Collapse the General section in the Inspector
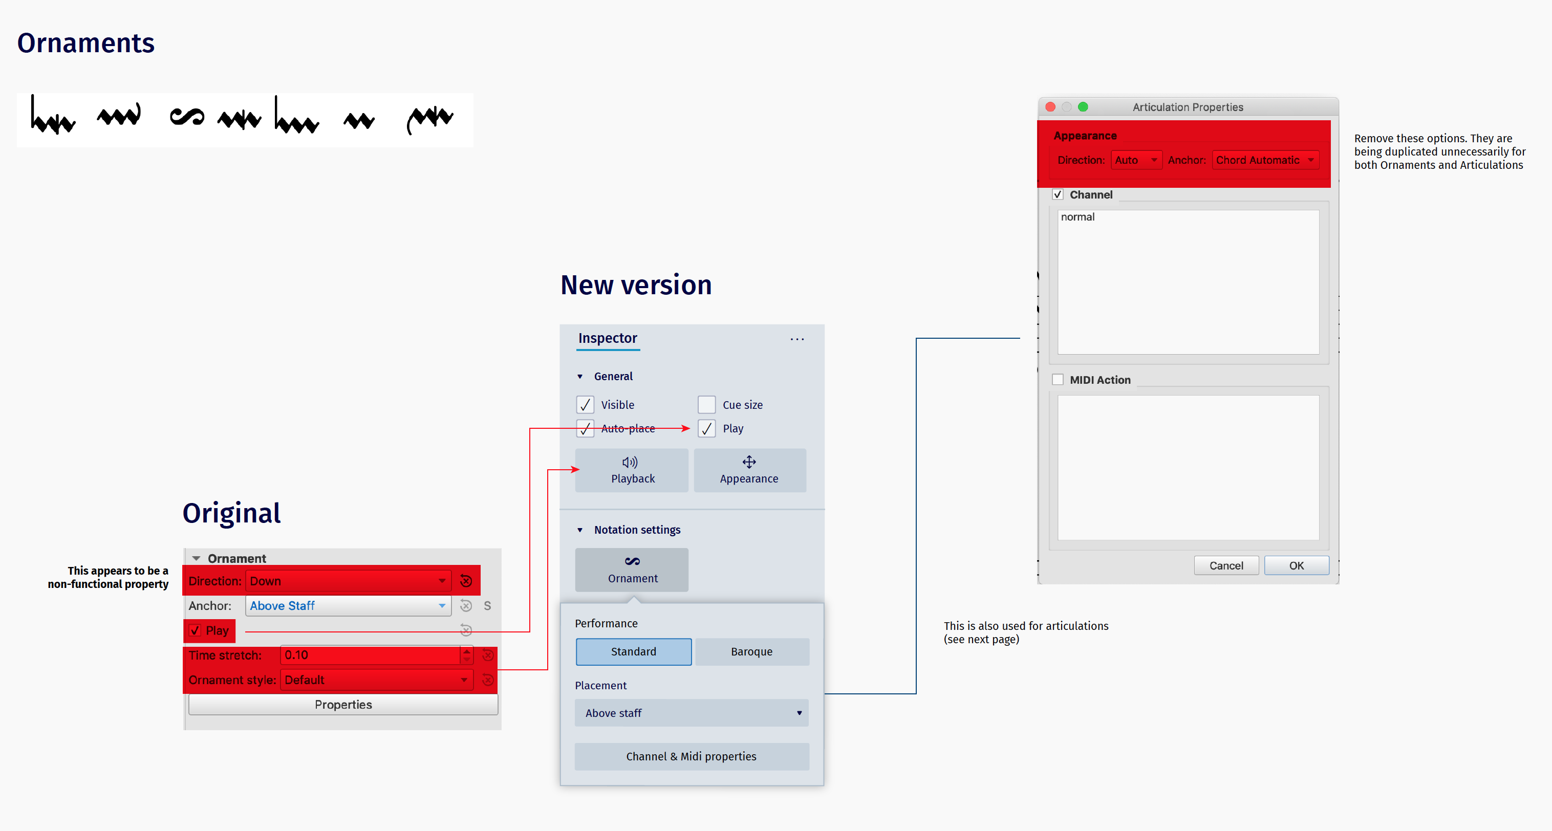The width and height of the screenshot is (1552, 831). pos(580,376)
